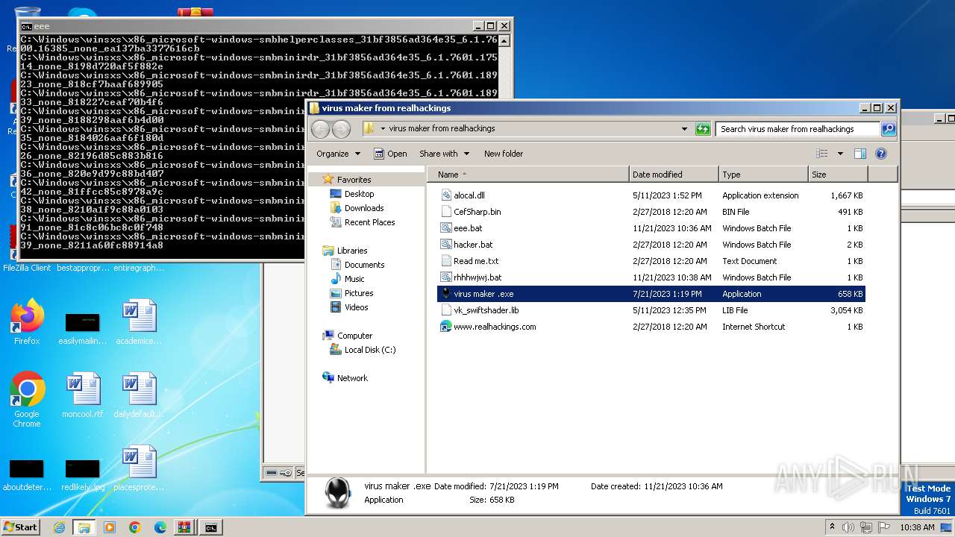This screenshot has width=955, height=537.
Task: Open Downloads in the navigation pane
Action: pyautogui.click(x=364, y=208)
